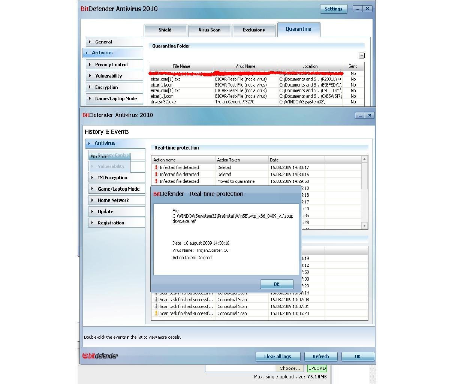Select C:\WINDOWS\system32\ location cell
The image size is (455, 384).
[302, 102]
